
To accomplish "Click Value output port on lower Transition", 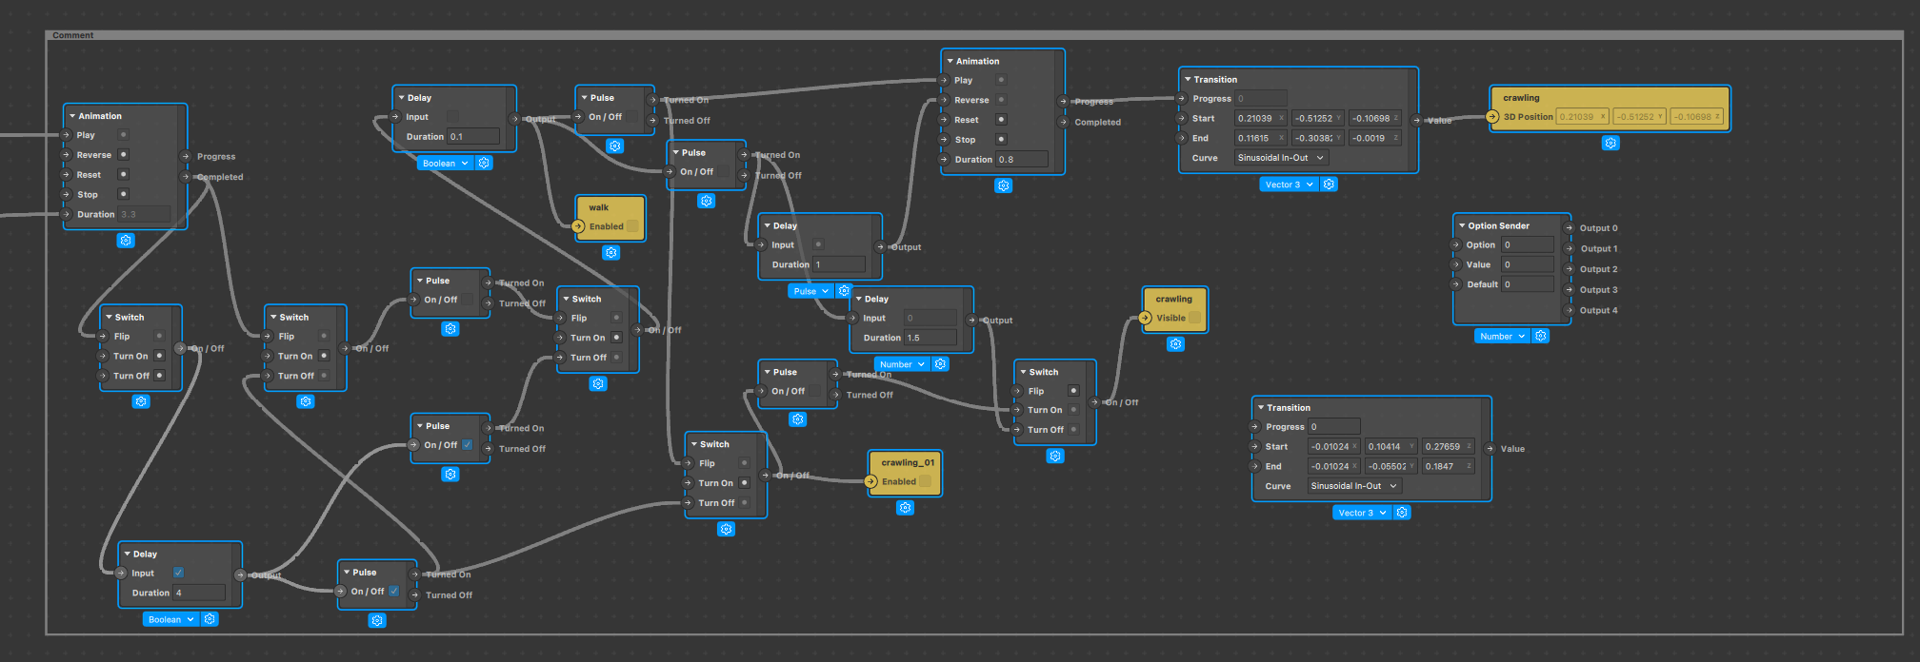I will point(1490,449).
